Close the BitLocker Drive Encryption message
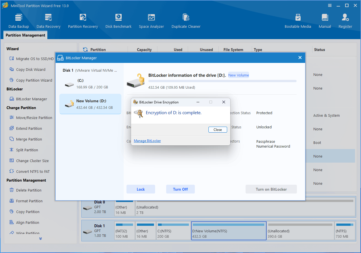 [218, 129]
